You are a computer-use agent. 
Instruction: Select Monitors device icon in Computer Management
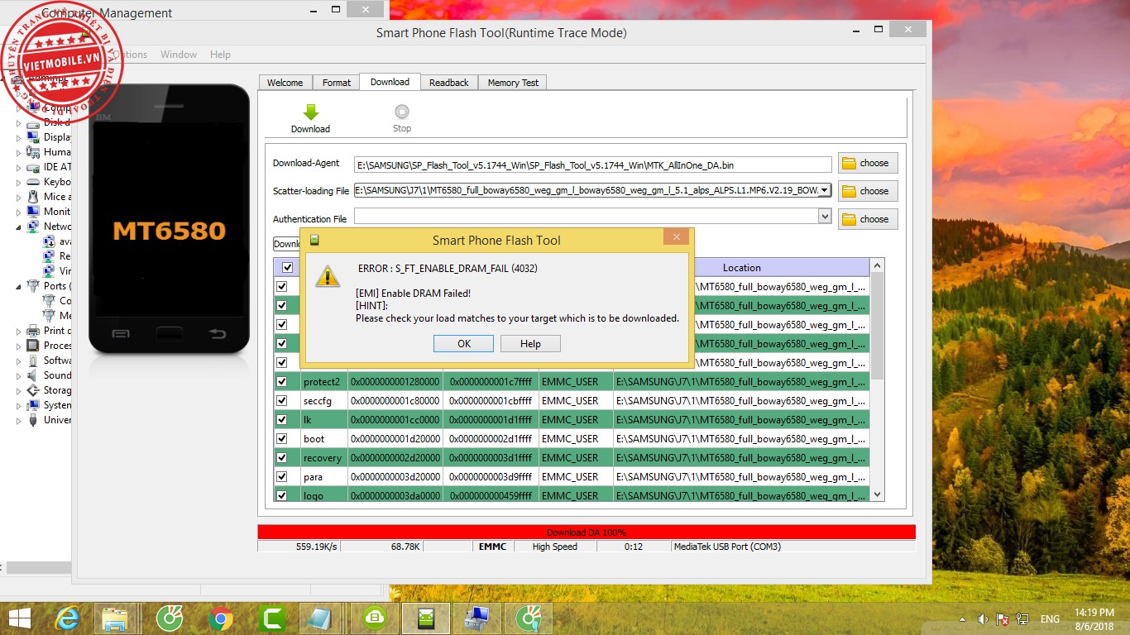33,212
